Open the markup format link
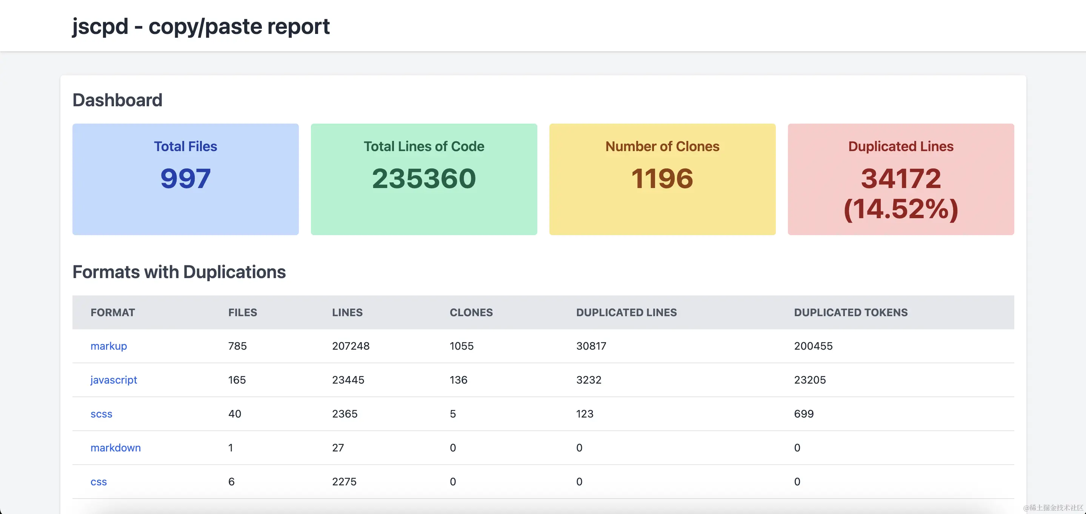This screenshot has width=1086, height=514. pos(108,346)
